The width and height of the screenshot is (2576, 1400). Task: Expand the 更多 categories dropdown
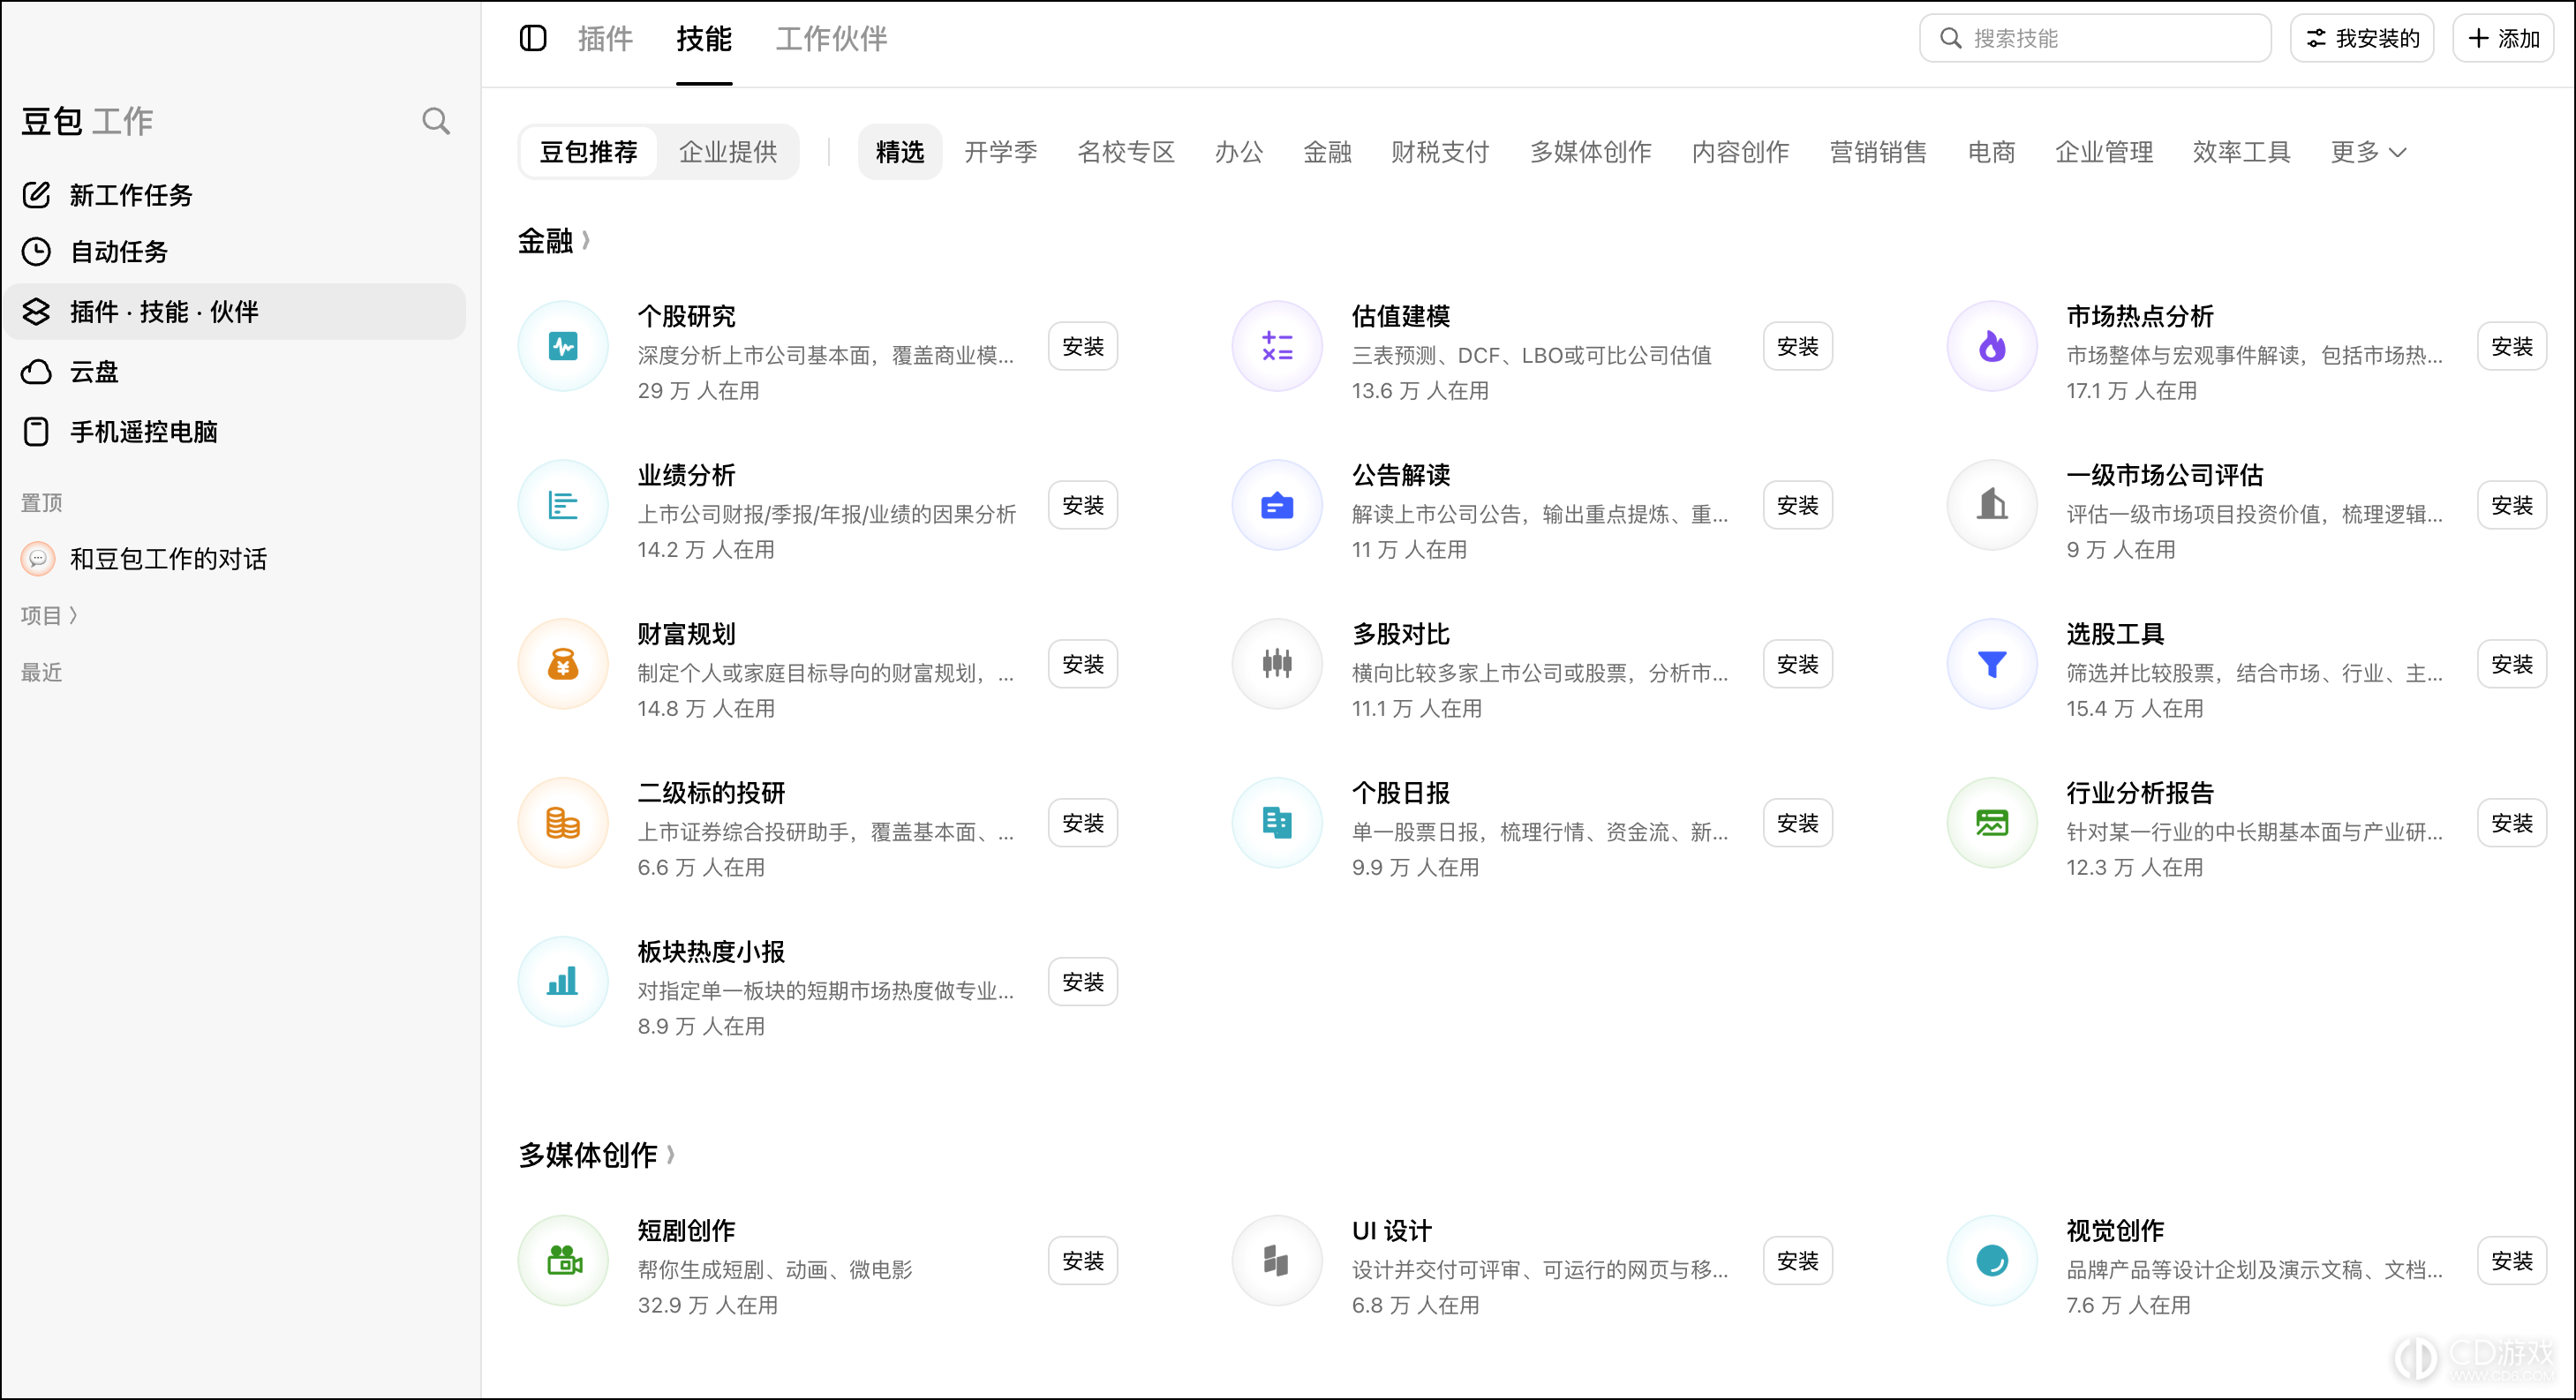point(2368,152)
